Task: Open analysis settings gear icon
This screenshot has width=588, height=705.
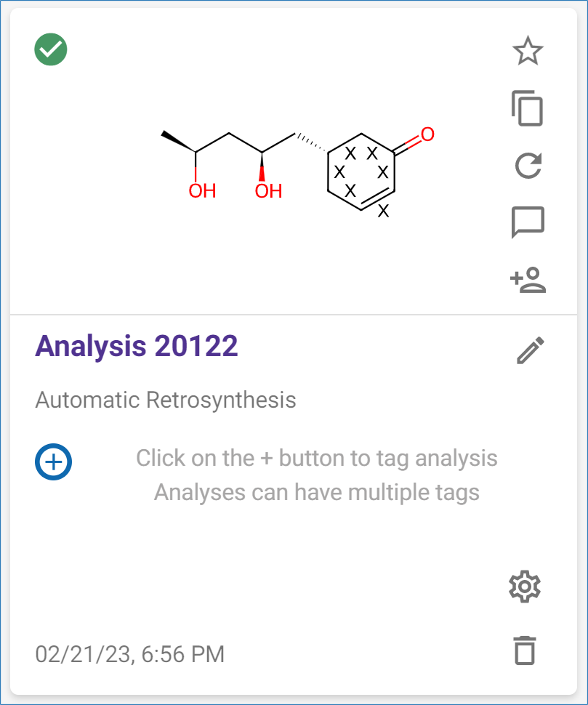Action: [525, 587]
